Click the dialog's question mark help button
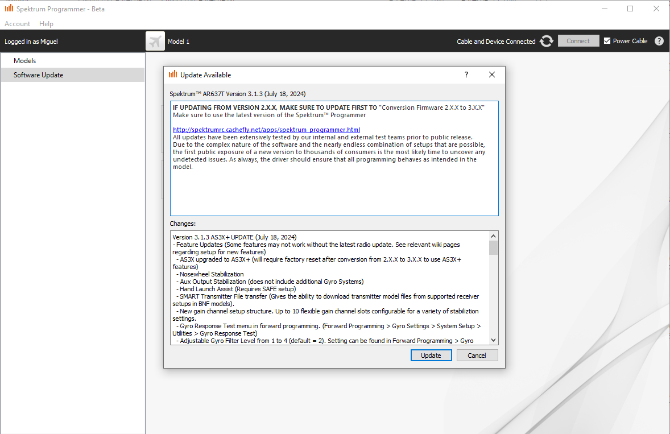The height and width of the screenshot is (434, 670). tap(466, 75)
